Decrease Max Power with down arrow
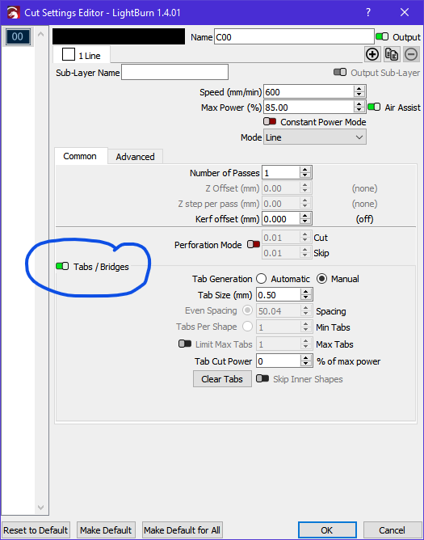The height and width of the screenshot is (540, 424). click(x=359, y=110)
